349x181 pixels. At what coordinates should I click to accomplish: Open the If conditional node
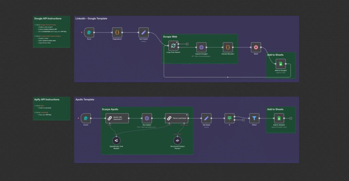point(229,118)
